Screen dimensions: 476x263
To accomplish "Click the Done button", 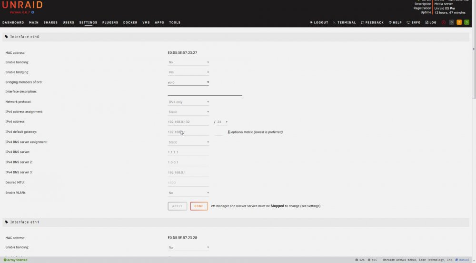I will point(199,206).
